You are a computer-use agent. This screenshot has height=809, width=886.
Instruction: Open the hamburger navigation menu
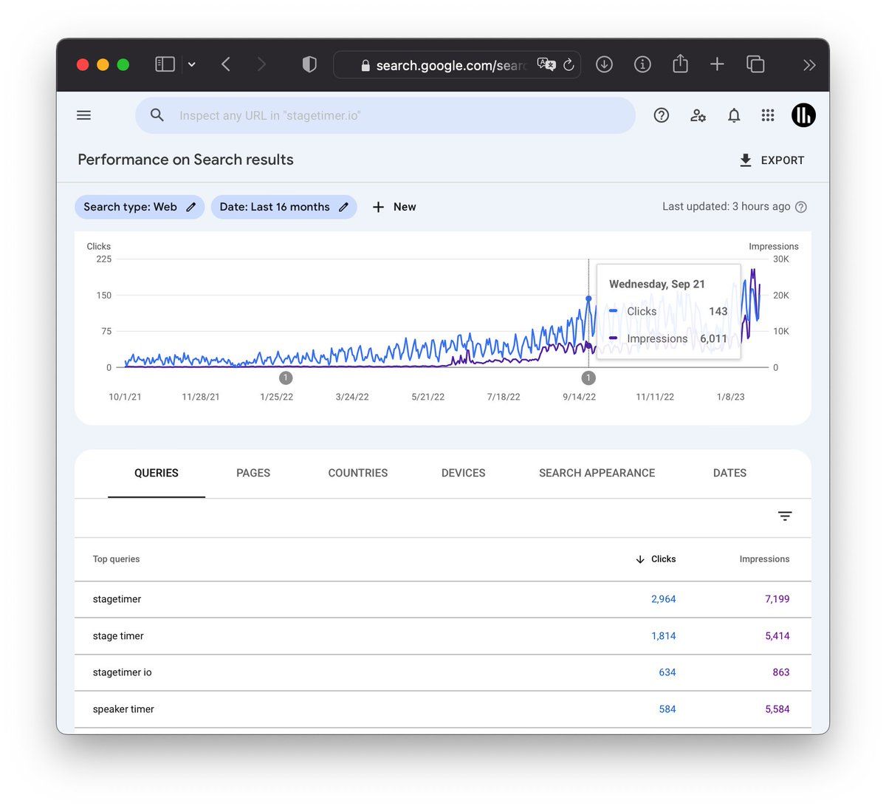(x=84, y=115)
